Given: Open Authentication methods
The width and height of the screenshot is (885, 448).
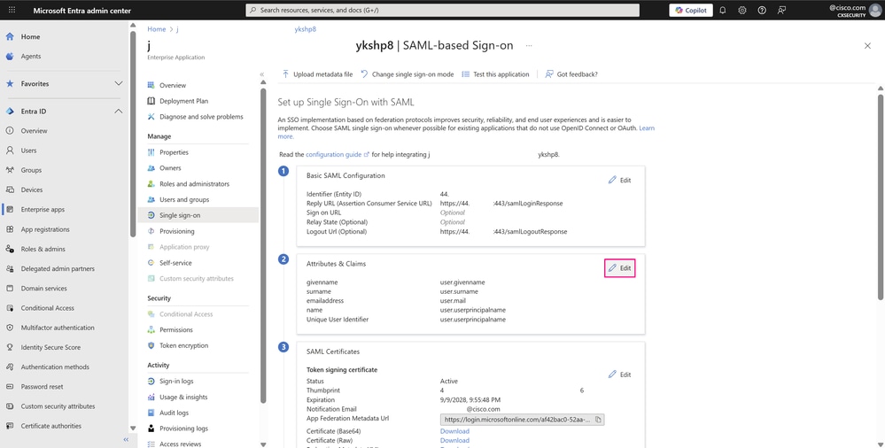Looking at the screenshot, I should tap(55, 367).
